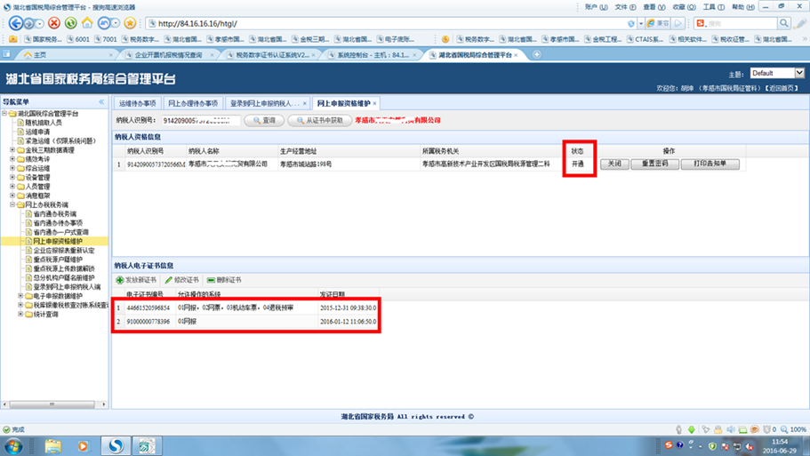The image size is (810, 456).
Task: Click the Home house icon in toolbar
Action: tap(87, 23)
